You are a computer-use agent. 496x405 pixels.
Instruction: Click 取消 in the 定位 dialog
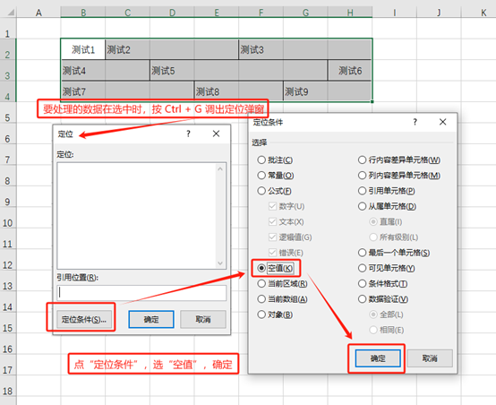pyautogui.click(x=203, y=319)
